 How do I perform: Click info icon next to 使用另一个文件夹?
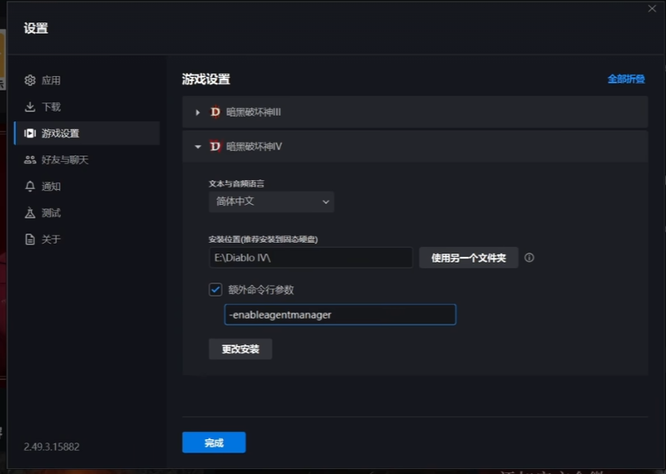pos(529,258)
